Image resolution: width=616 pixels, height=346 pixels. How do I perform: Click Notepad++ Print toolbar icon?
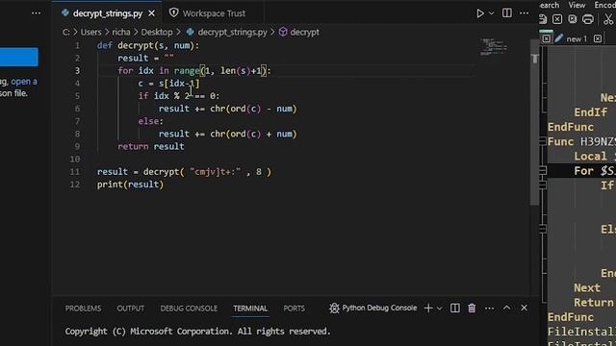pos(588,19)
